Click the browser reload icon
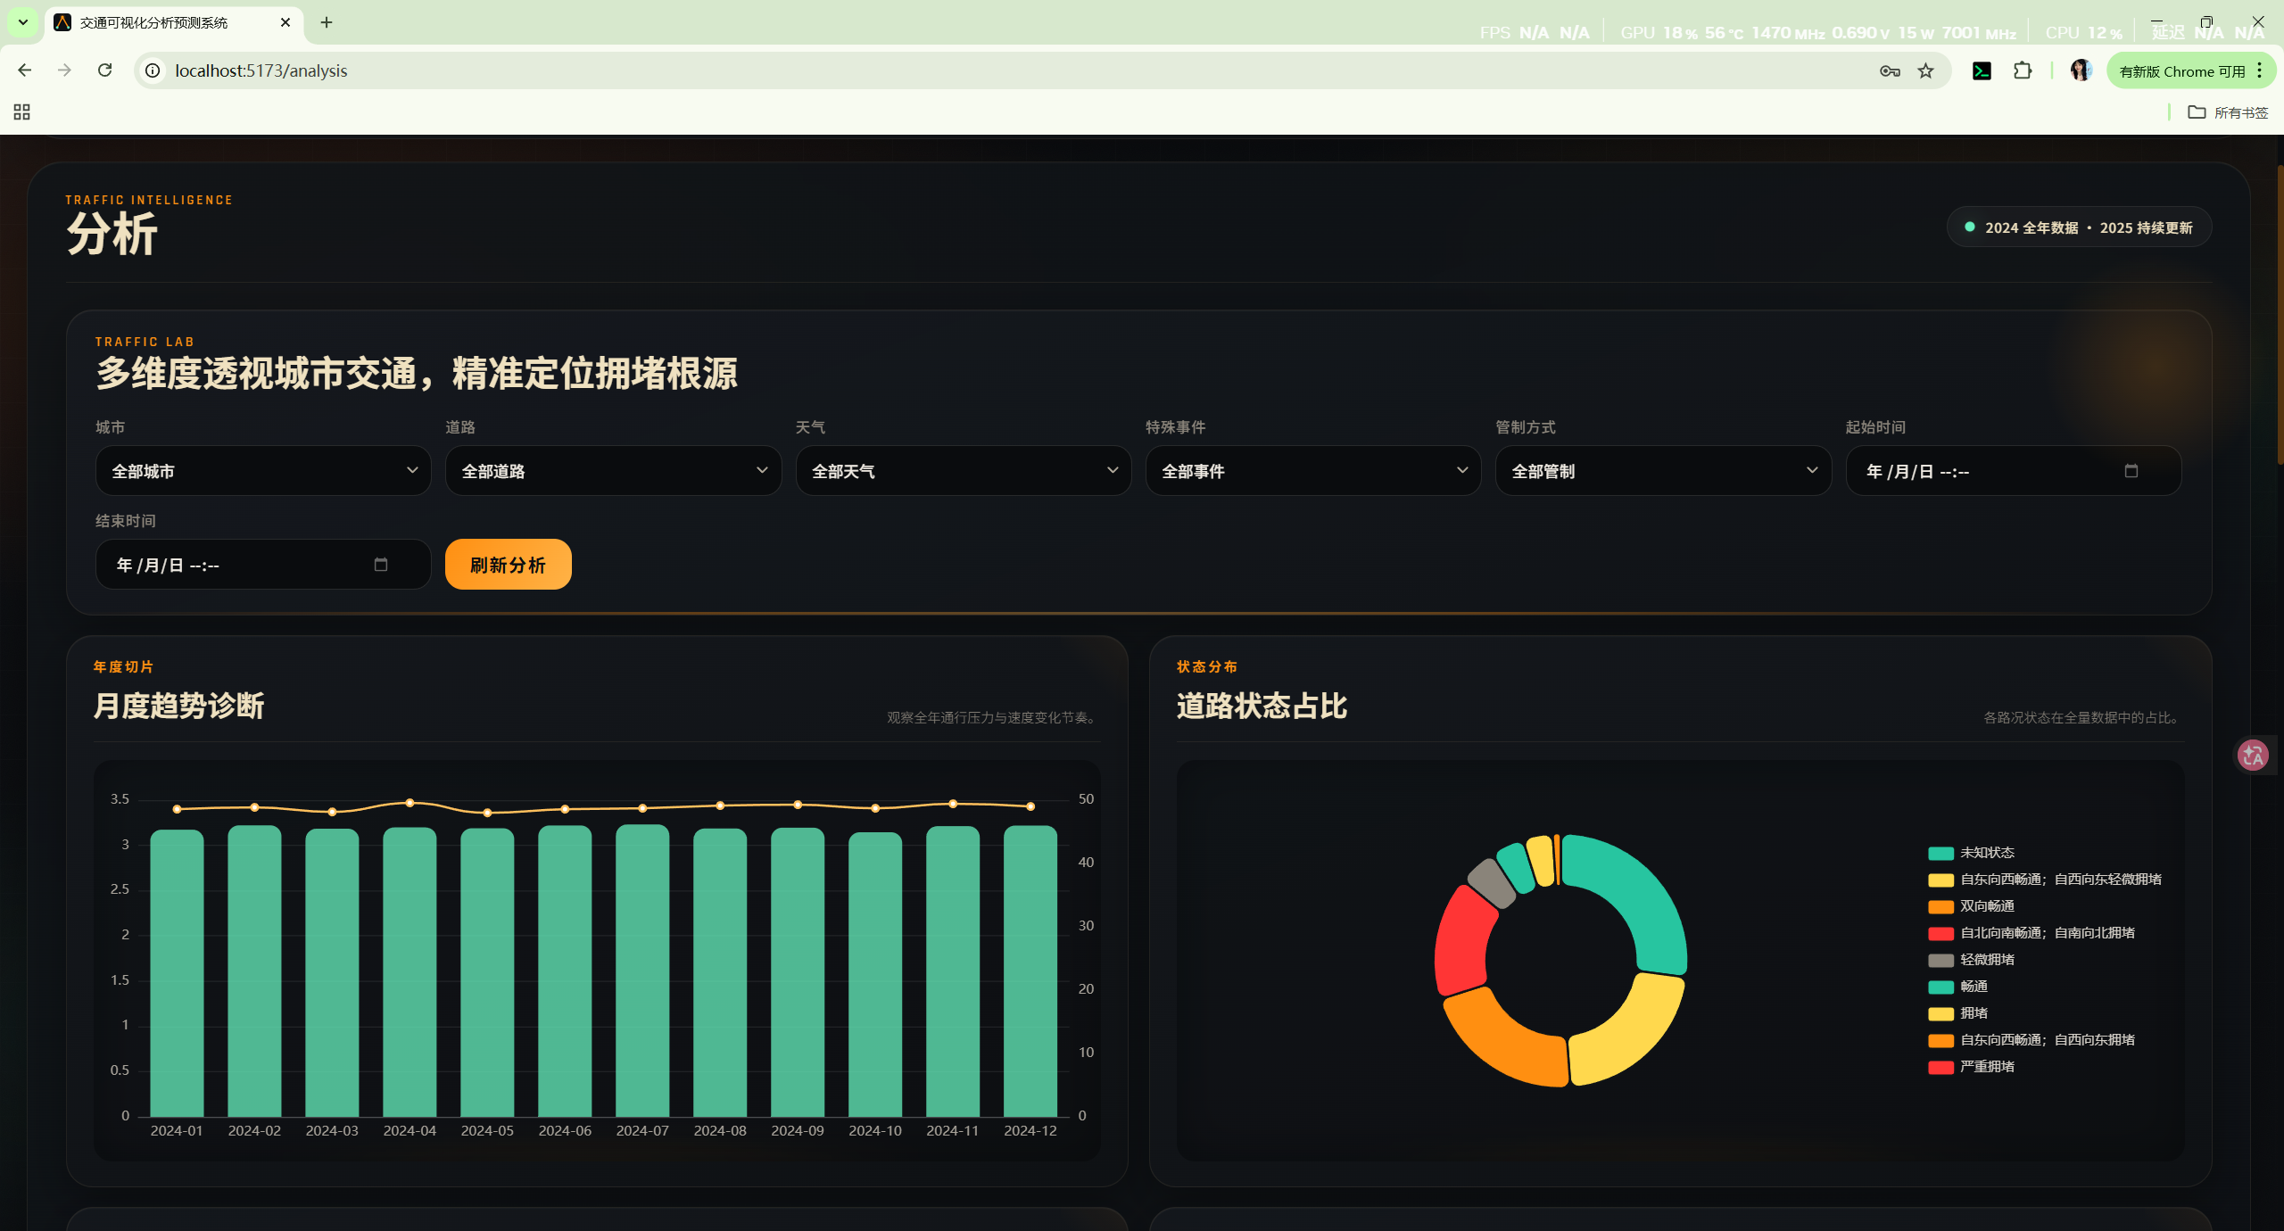Screen dimensions: 2284x1231 [105, 70]
